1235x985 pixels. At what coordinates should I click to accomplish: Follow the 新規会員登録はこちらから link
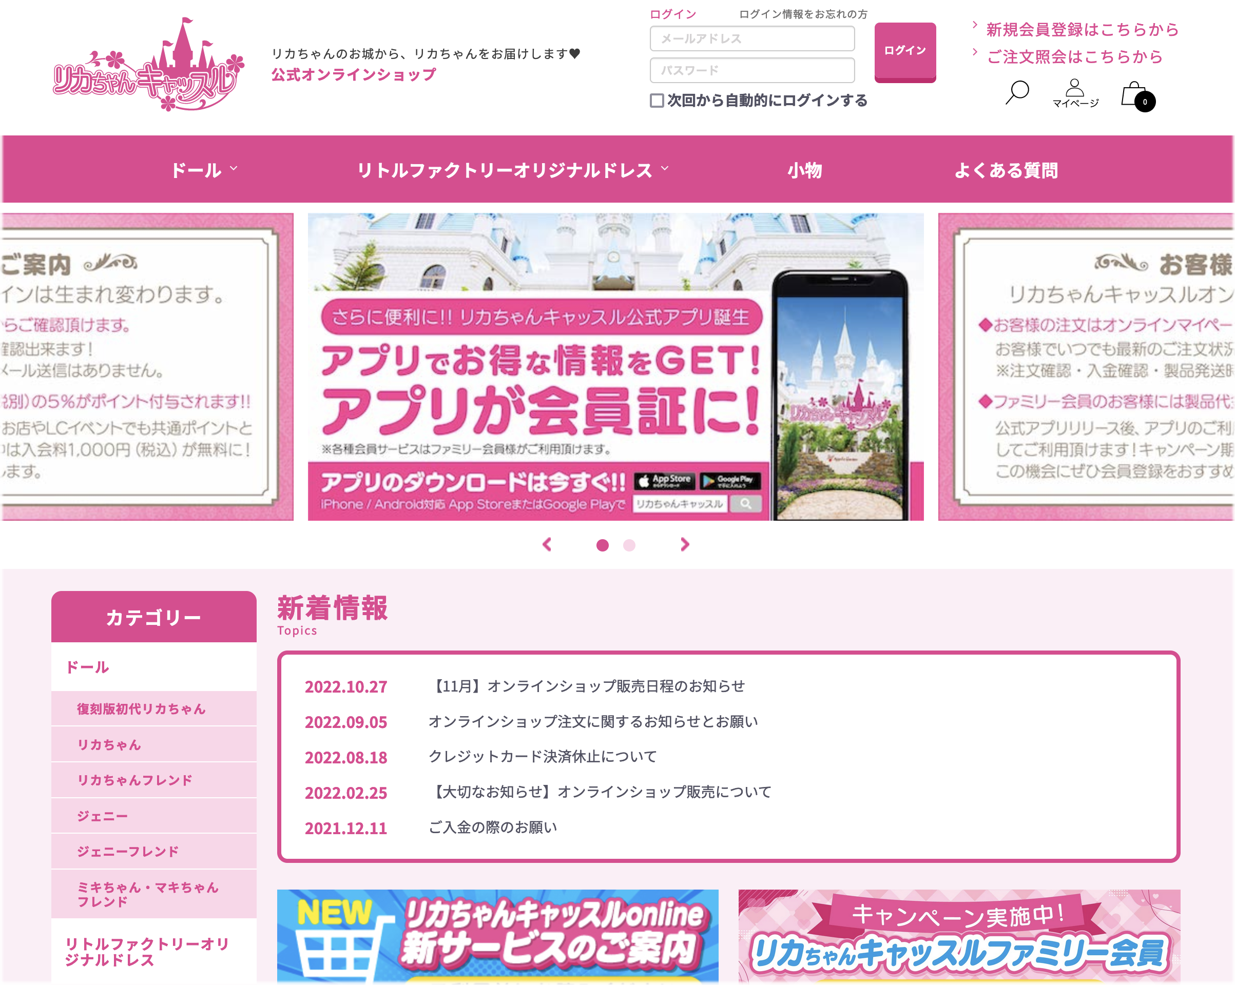click(x=1082, y=29)
